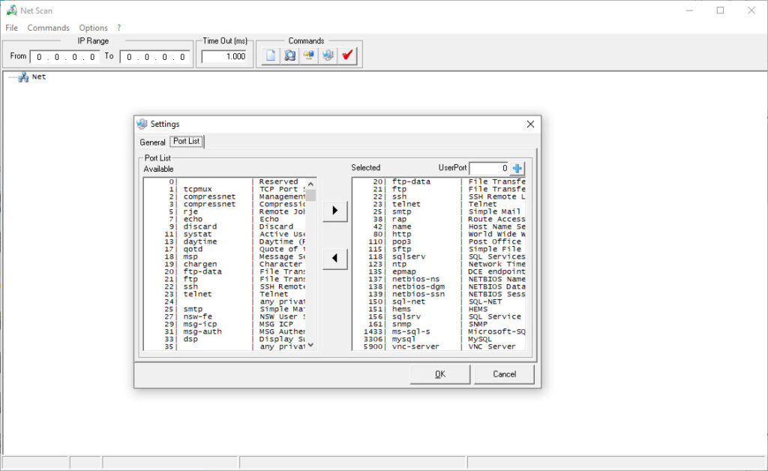Viewport: 768px width, 471px height.
Task: Remove selected port with left arrow
Action: coord(335,258)
